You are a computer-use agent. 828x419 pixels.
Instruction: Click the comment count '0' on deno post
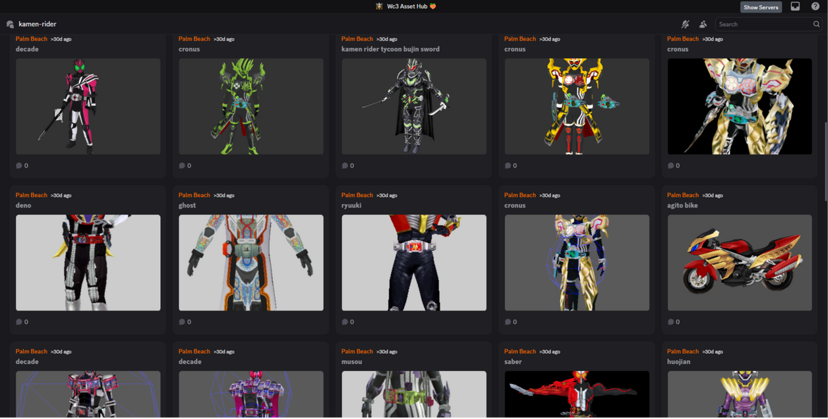tap(26, 322)
